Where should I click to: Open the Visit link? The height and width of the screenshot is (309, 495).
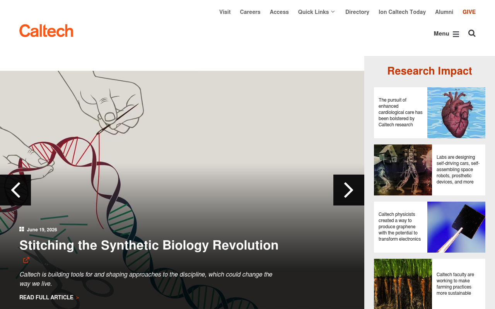pyautogui.click(x=225, y=12)
